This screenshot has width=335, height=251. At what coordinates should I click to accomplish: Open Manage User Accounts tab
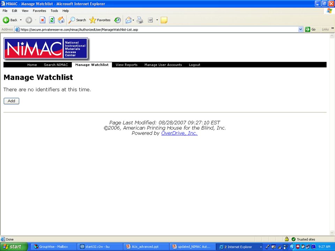point(163,65)
